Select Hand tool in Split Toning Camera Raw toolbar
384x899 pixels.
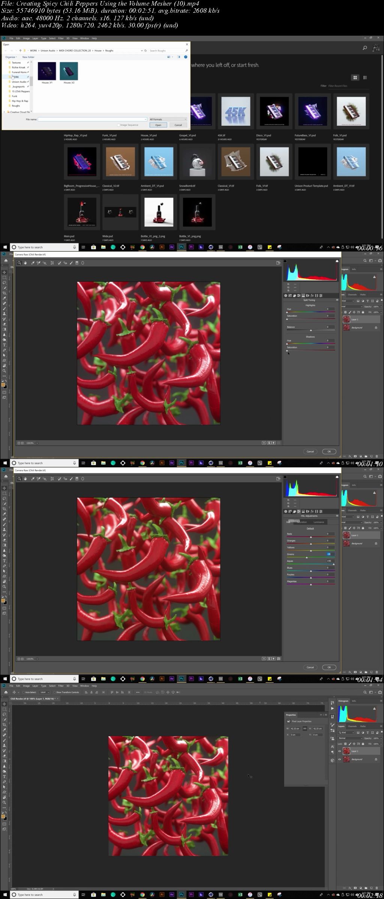[x=25, y=263]
